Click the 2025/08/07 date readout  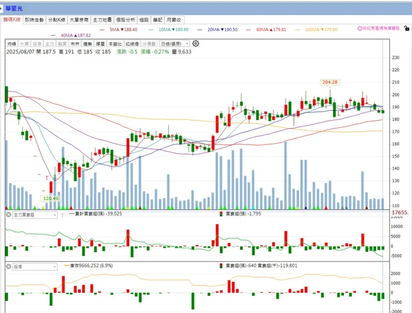[x=21, y=52]
